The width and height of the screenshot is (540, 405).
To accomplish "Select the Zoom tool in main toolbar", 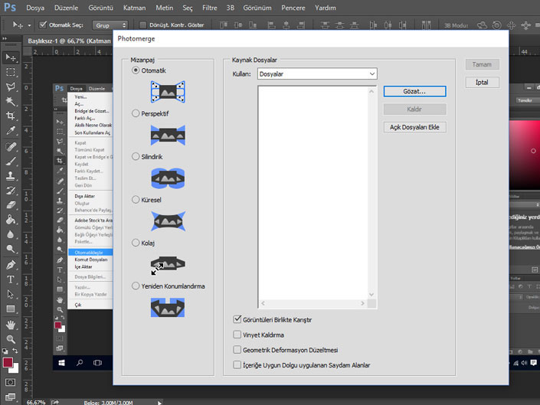I will [x=11, y=339].
